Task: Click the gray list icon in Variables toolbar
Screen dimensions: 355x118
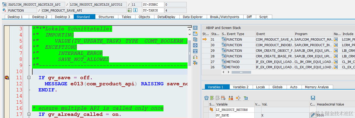Action: click(218, 98)
